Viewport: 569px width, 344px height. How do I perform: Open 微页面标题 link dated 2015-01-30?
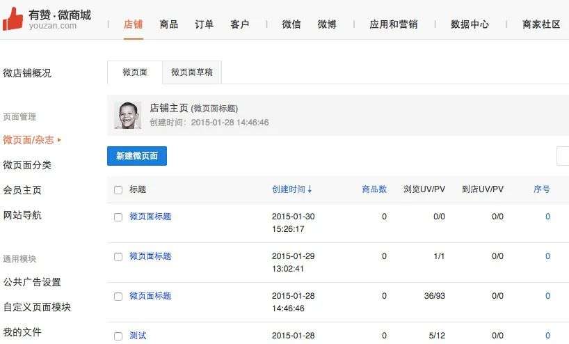tap(150, 217)
